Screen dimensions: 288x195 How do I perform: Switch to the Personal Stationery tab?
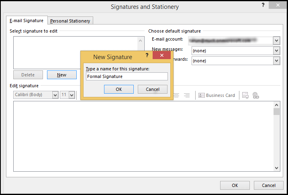(70, 21)
